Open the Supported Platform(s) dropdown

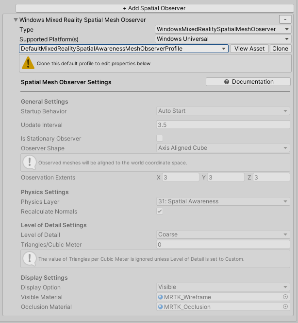point(223,39)
